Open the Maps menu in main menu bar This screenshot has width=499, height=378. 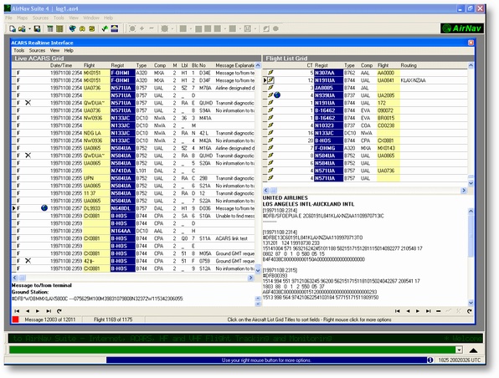23,18
